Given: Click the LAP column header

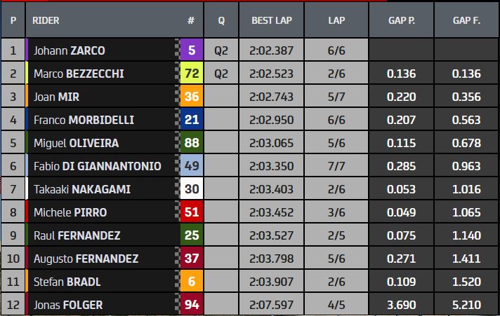Looking at the screenshot, I should [x=336, y=20].
